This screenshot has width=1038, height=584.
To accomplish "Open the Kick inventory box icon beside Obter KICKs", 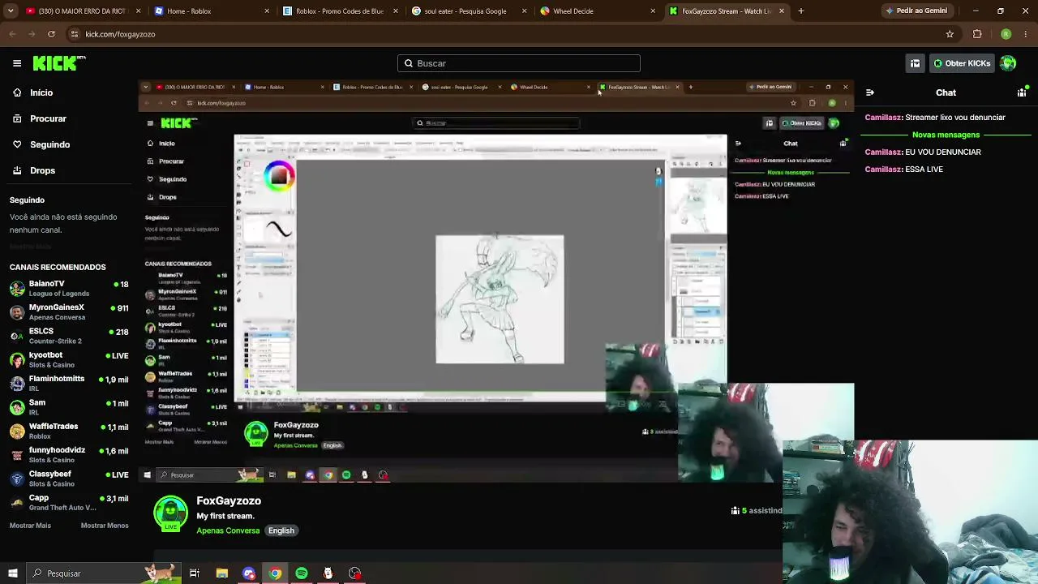I will pos(915,63).
